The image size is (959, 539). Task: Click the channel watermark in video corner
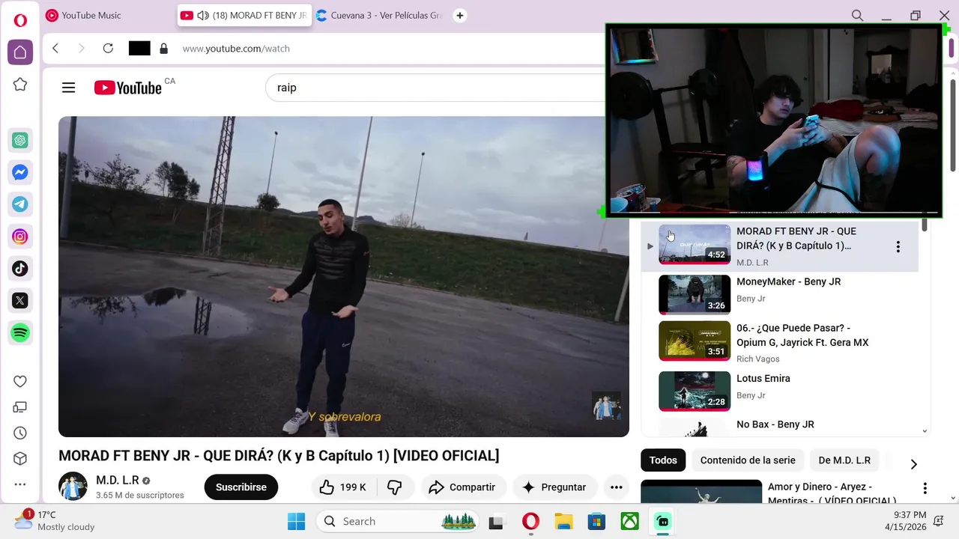[606, 406]
